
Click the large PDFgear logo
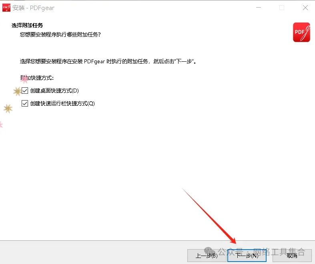tap(301, 32)
